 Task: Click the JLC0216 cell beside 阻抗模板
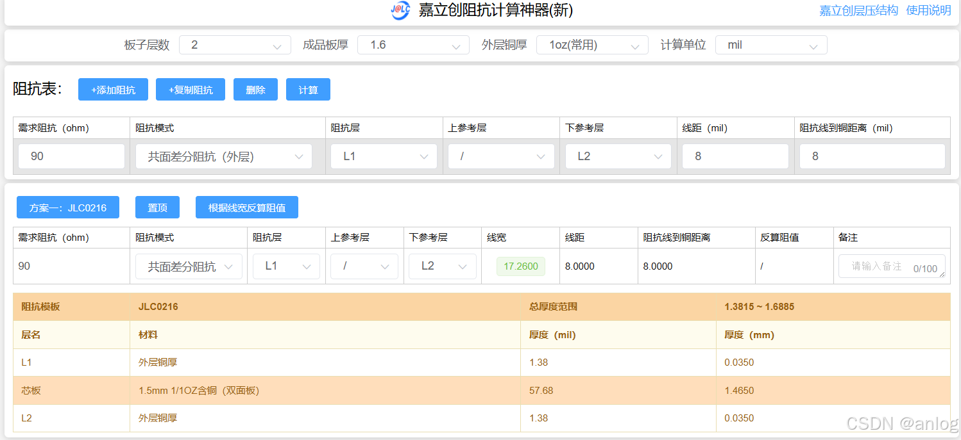158,307
